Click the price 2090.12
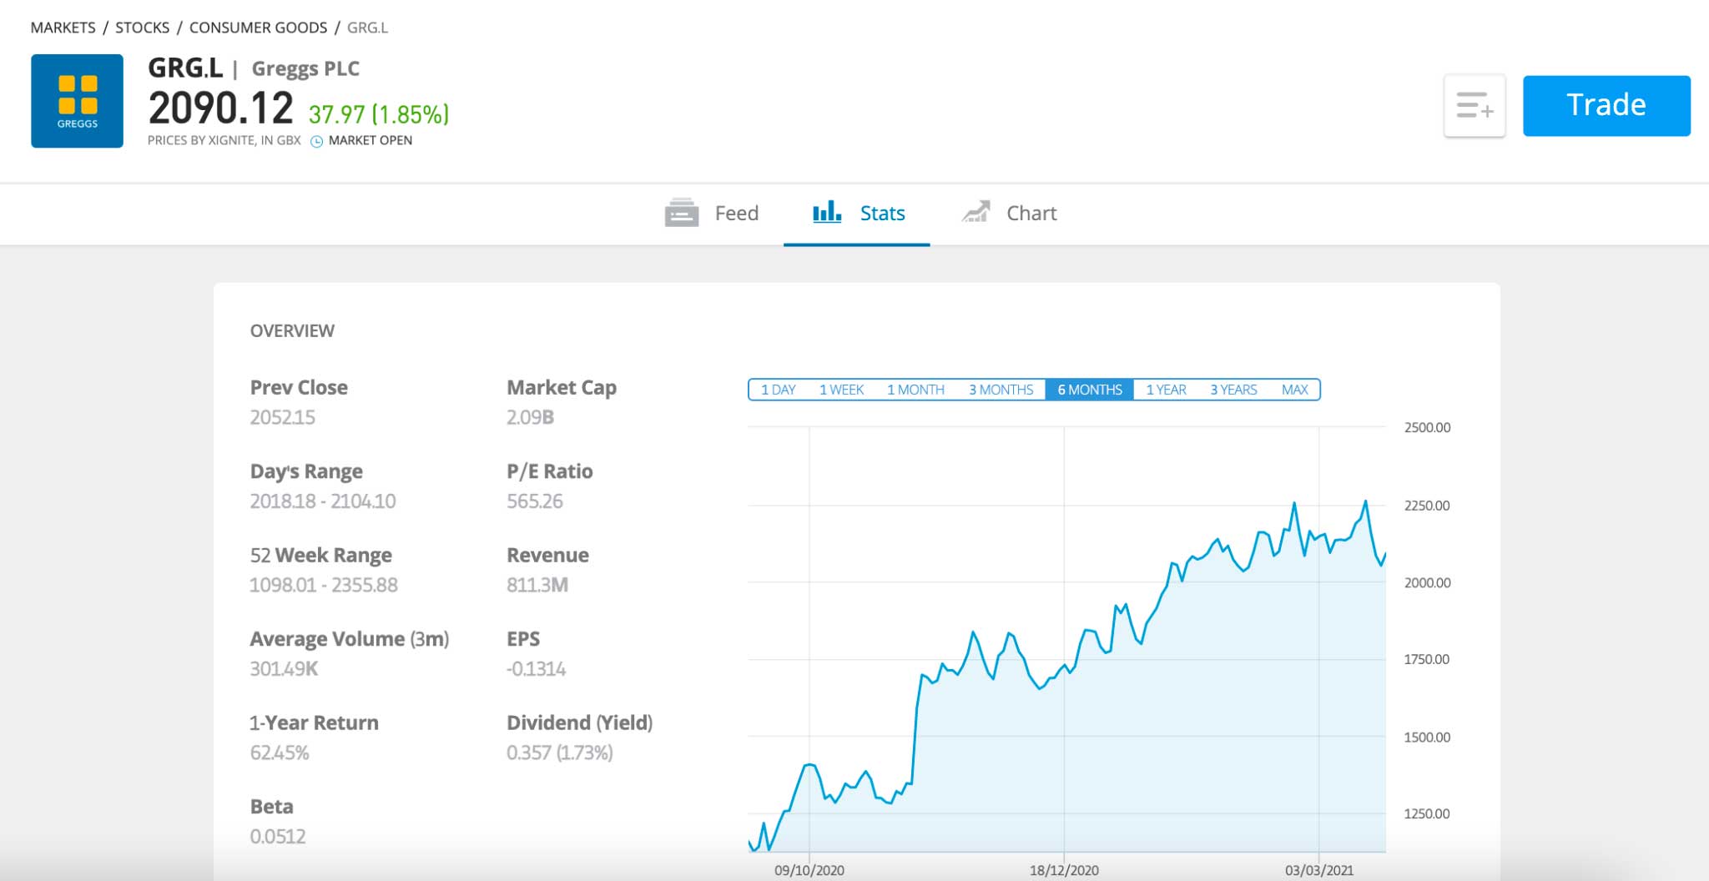This screenshot has height=881, width=1709. [220, 108]
